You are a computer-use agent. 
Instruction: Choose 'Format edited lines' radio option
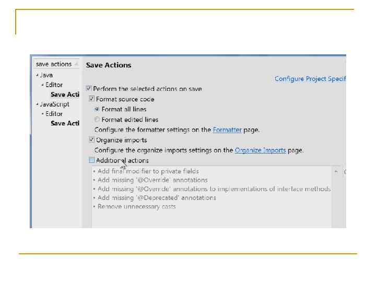pos(97,120)
